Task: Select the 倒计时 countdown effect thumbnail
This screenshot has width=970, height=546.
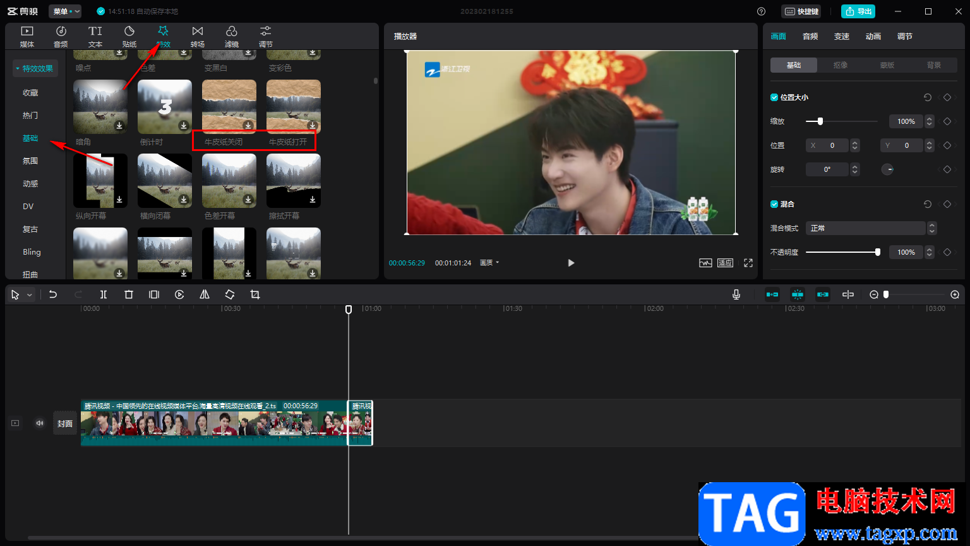Action: pos(165,106)
